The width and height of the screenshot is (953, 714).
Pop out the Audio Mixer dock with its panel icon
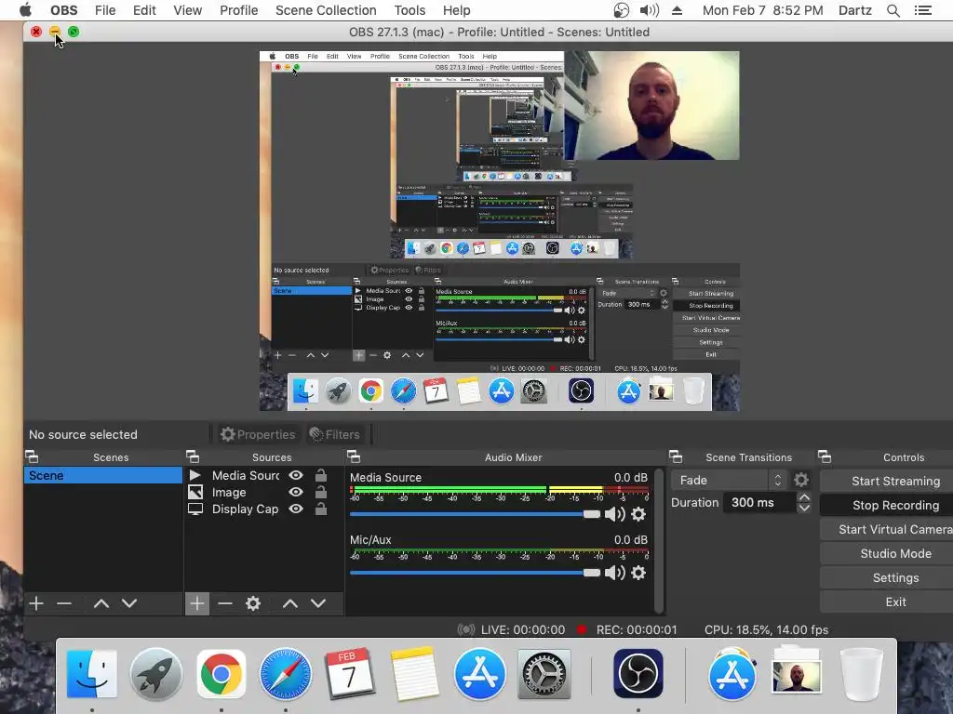[353, 456]
